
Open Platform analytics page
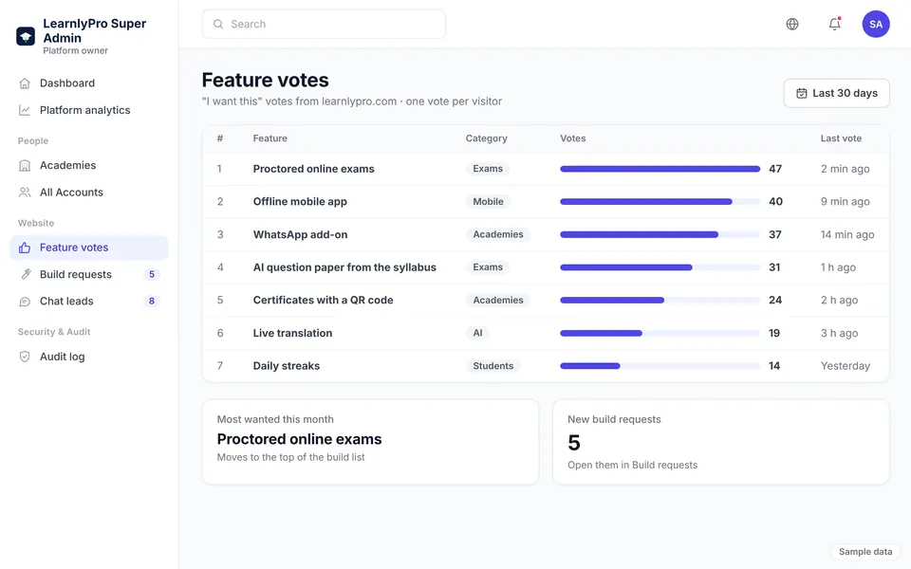point(89,110)
